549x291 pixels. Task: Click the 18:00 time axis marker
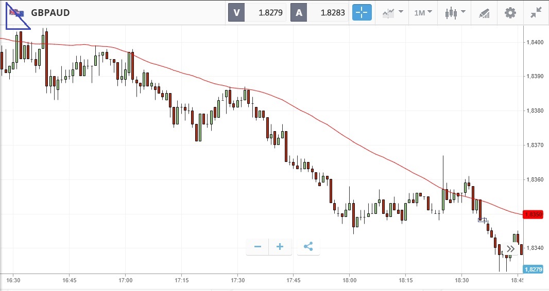(x=350, y=280)
